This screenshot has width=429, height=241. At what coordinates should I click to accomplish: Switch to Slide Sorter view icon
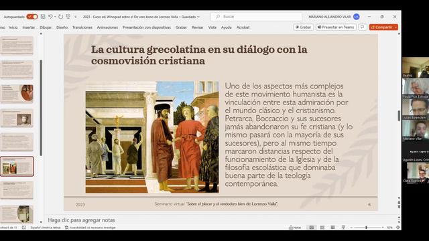pyautogui.click(x=322, y=228)
